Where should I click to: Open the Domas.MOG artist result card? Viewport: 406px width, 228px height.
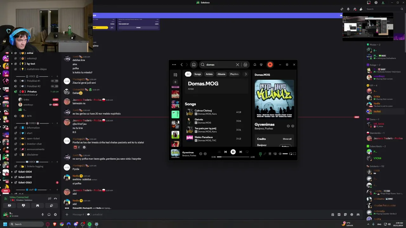click(217, 85)
